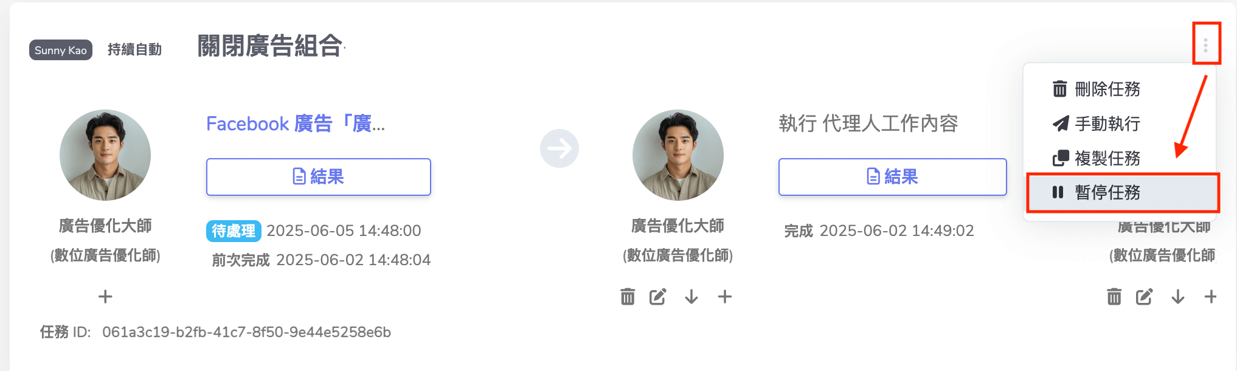Move second step down with arrow icon
1237x371 pixels.
click(691, 297)
